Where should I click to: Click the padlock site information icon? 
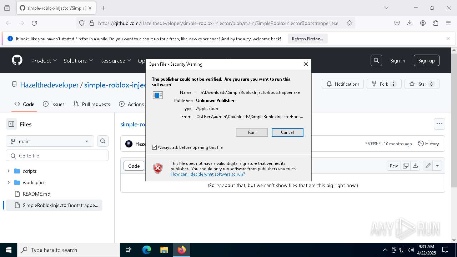[x=92, y=23]
